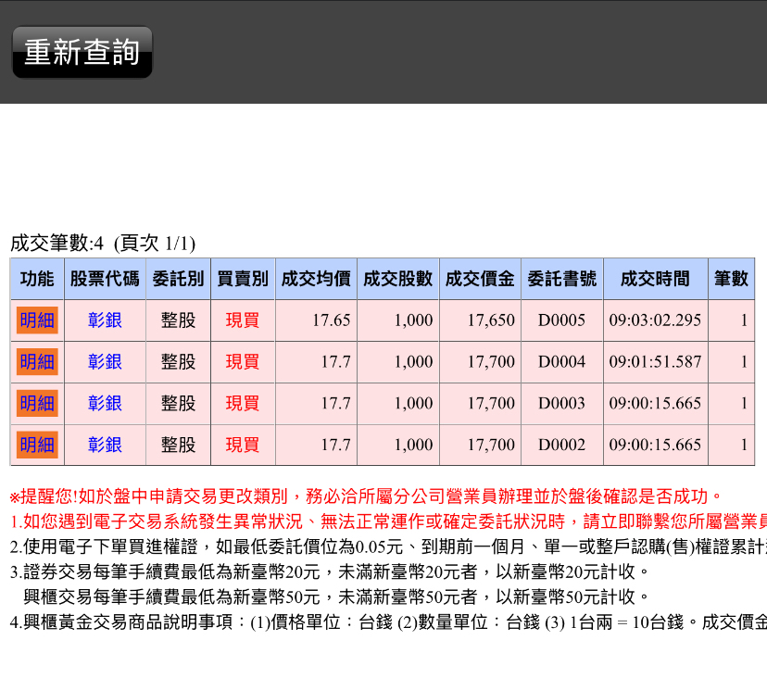Show 明細 for order D0003
The width and height of the screenshot is (767, 678).
tap(37, 403)
